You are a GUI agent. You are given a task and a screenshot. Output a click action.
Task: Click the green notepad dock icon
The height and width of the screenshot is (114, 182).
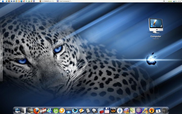pyautogui.click(x=132, y=110)
